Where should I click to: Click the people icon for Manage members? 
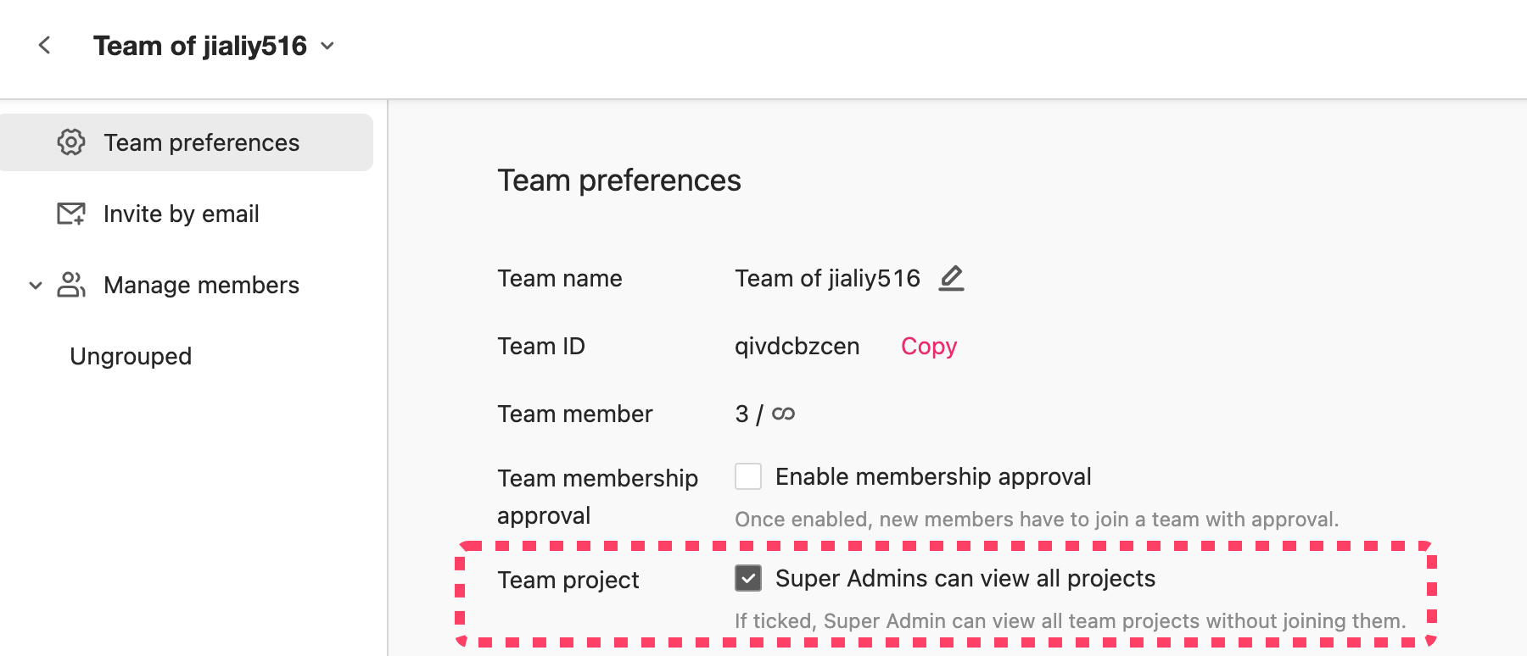tap(71, 285)
